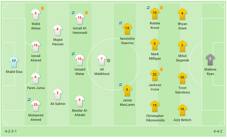Click substitution arrows next to Ismaeil Matar

[73, 54]
